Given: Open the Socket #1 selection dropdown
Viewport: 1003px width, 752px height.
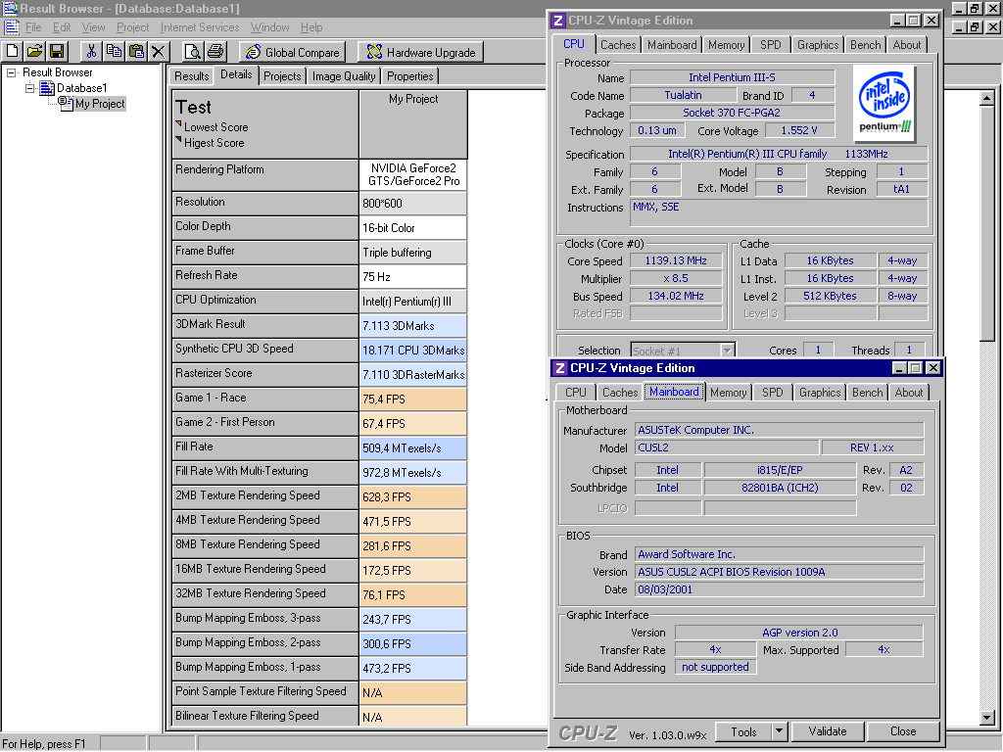Looking at the screenshot, I should tap(728, 351).
